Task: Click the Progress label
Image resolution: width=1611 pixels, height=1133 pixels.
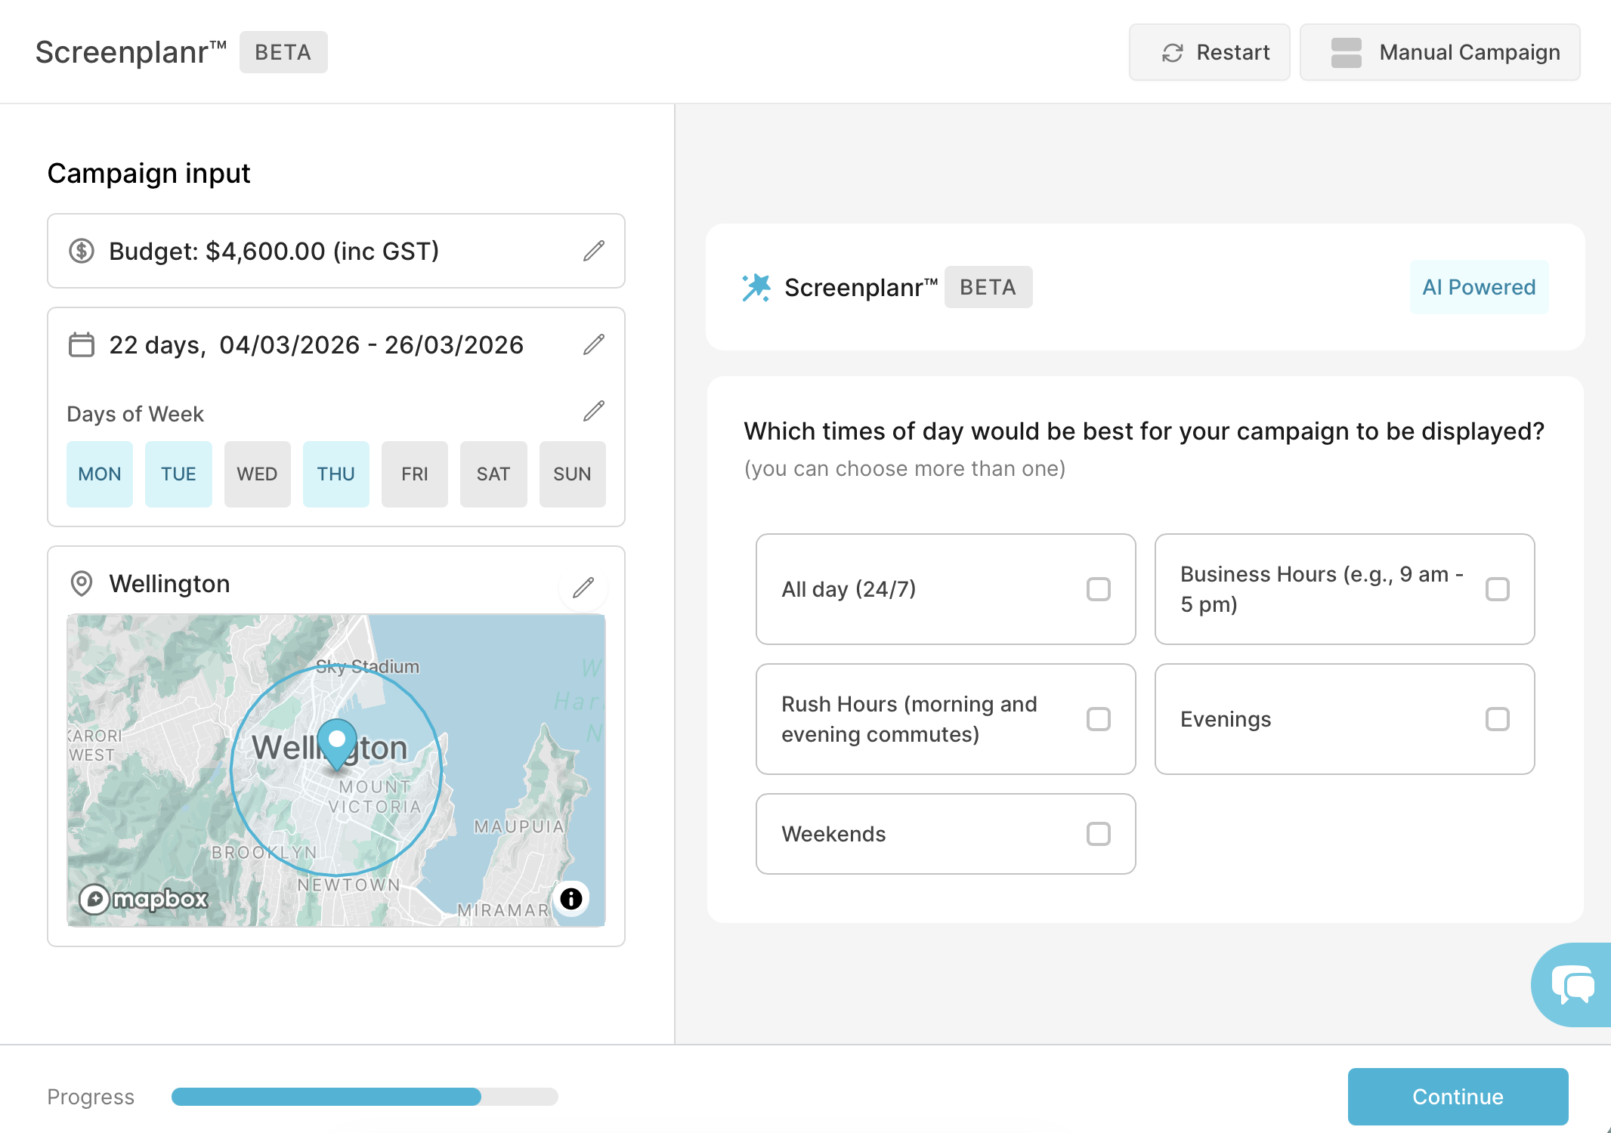Action: [91, 1097]
